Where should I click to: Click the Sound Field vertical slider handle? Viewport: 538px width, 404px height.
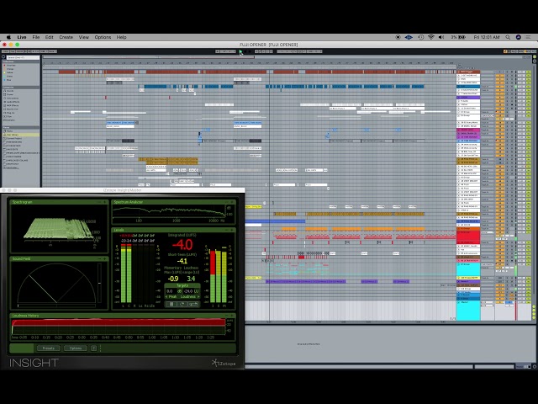tap(99, 283)
